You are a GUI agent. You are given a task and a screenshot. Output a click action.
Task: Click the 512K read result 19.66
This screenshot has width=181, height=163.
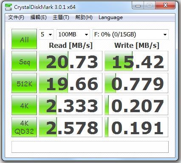(x=71, y=83)
